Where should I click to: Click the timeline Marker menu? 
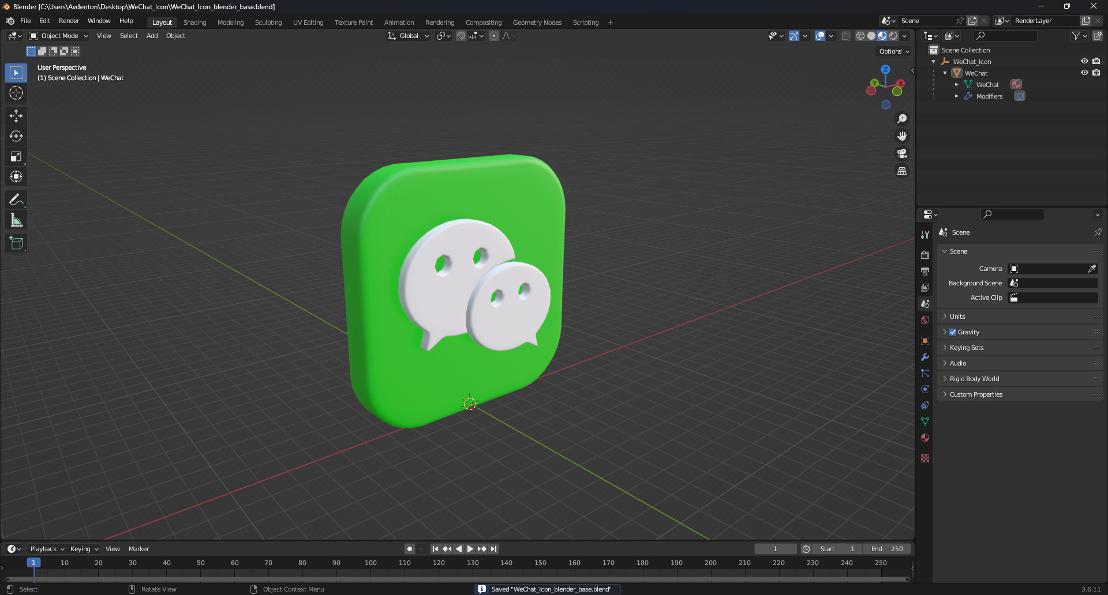(138, 549)
